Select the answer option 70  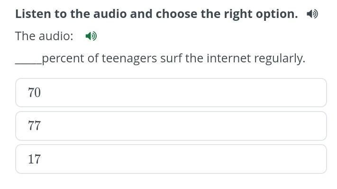coord(171,93)
